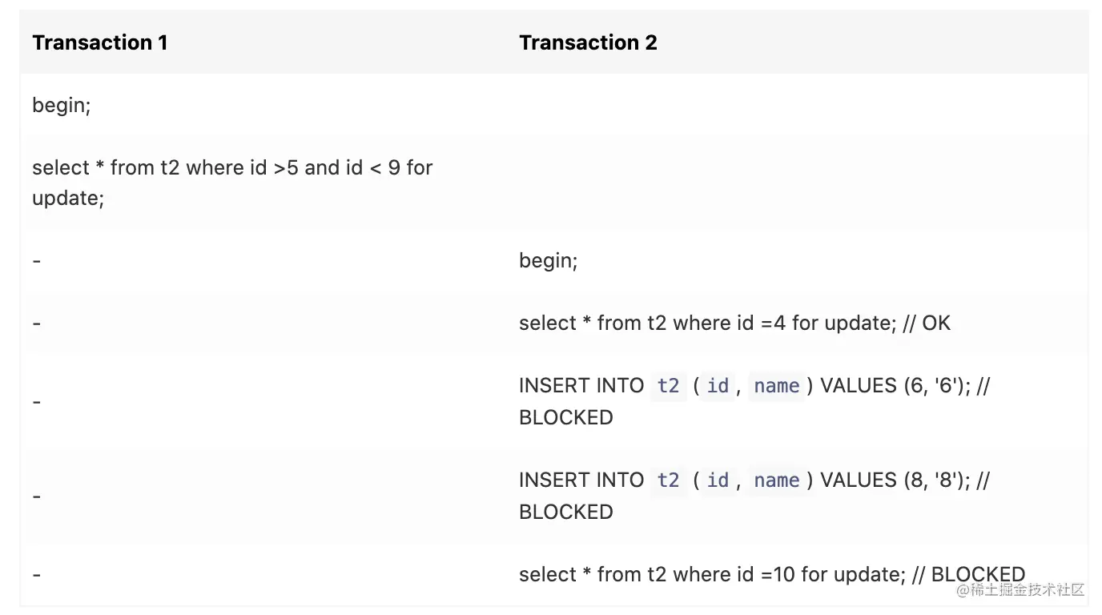Click BLOCKED under the VALUES (8, '8') insert
1102x615 pixels.
(x=565, y=512)
